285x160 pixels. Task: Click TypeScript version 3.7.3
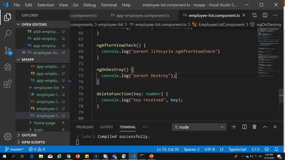click(255, 149)
